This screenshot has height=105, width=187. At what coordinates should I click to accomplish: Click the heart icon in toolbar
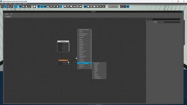click(71, 6)
